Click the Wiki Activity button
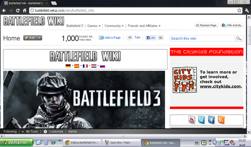Screen dimensions: 251x147 click(232, 25)
